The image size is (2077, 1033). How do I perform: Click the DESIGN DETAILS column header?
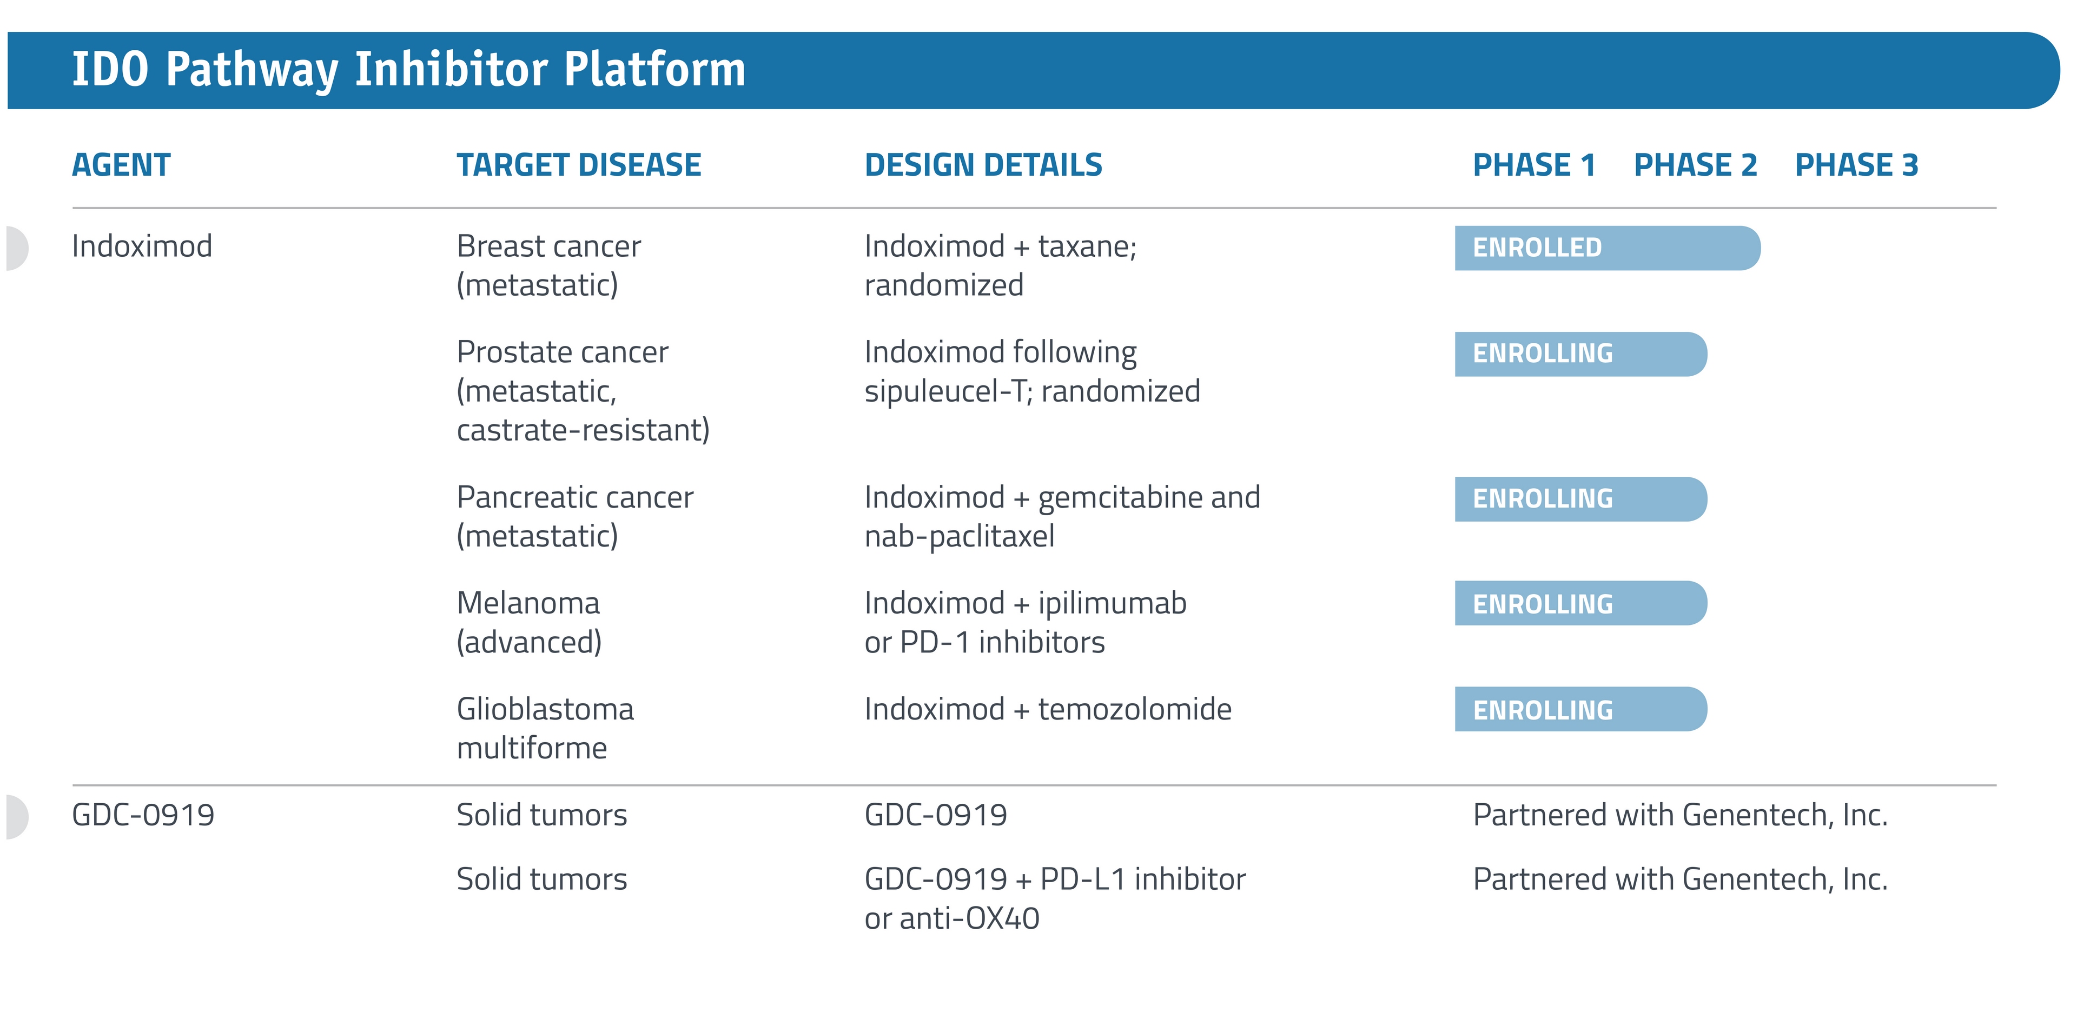pos(983,165)
